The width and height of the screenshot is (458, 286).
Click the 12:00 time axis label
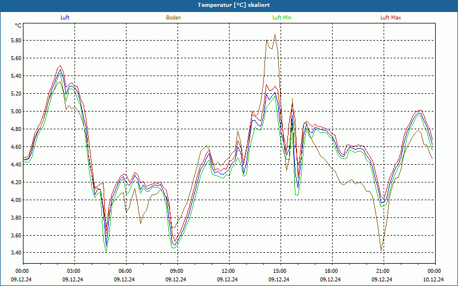(x=229, y=271)
